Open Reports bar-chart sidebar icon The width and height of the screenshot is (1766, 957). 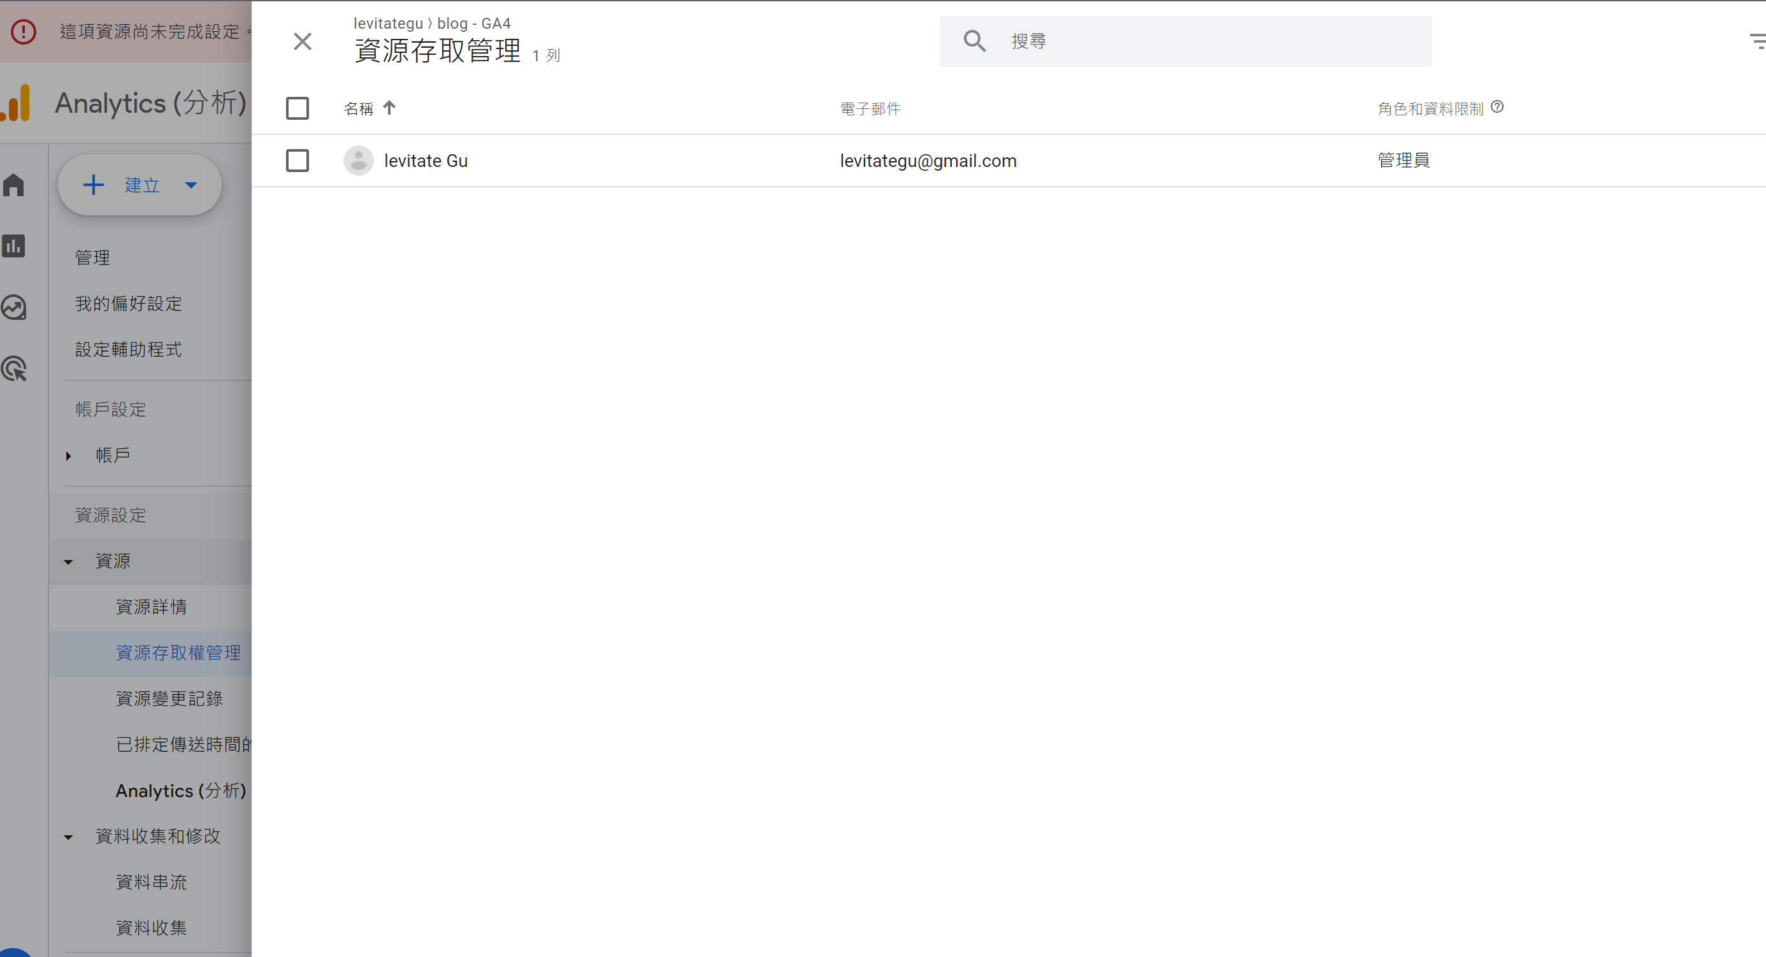tap(14, 246)
